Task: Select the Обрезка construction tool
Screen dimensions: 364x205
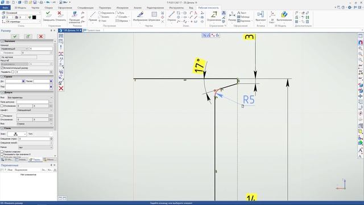Action: click(x=122, y=20)
